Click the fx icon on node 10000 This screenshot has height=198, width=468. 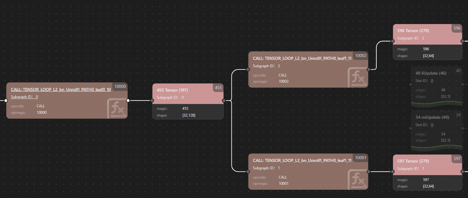[117, 108]
